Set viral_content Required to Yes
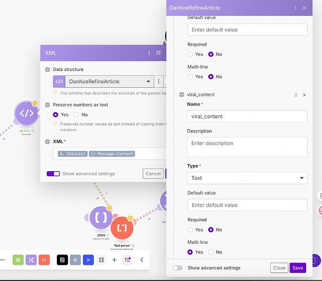Image resolution: width=322 pixels, height=281 pixels. [190, 230]
